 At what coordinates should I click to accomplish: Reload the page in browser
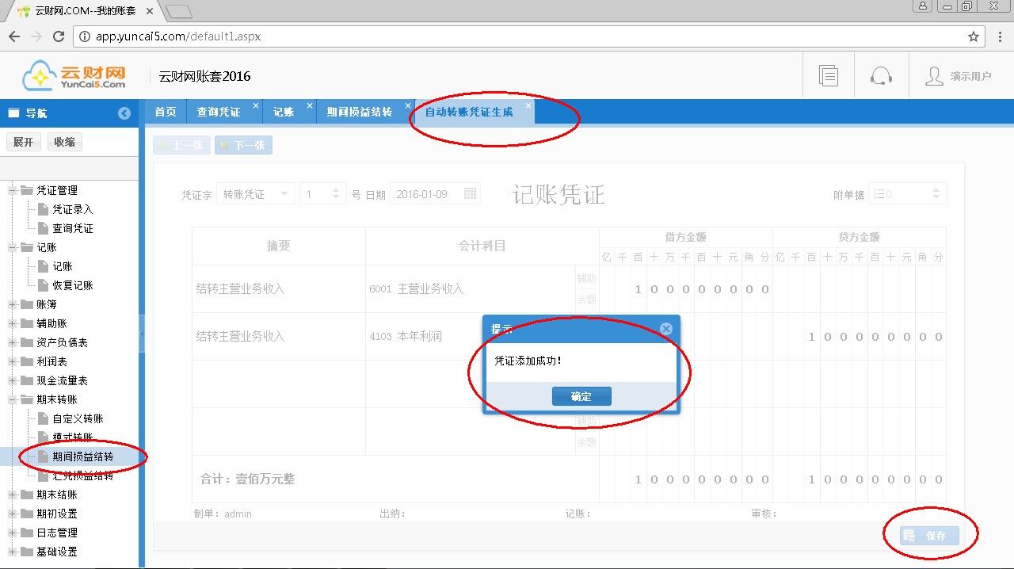(58, 36)
